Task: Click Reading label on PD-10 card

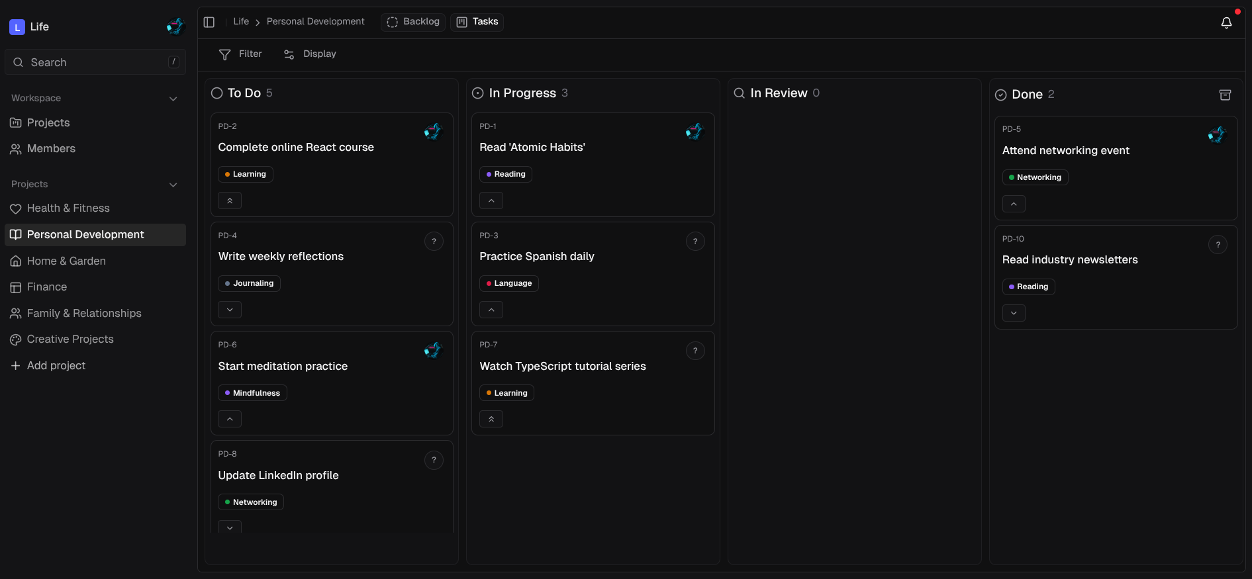Action: pyautogui.click(x=1028, y=287)
